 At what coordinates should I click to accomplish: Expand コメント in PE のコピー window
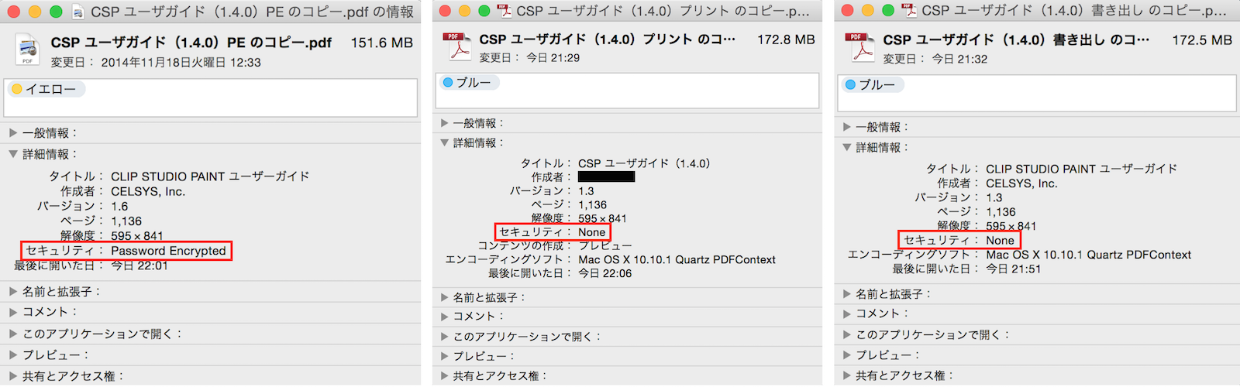pyautogui.click(x=13, y=312)
